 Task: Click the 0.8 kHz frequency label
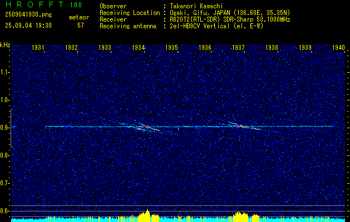(5, 155)
